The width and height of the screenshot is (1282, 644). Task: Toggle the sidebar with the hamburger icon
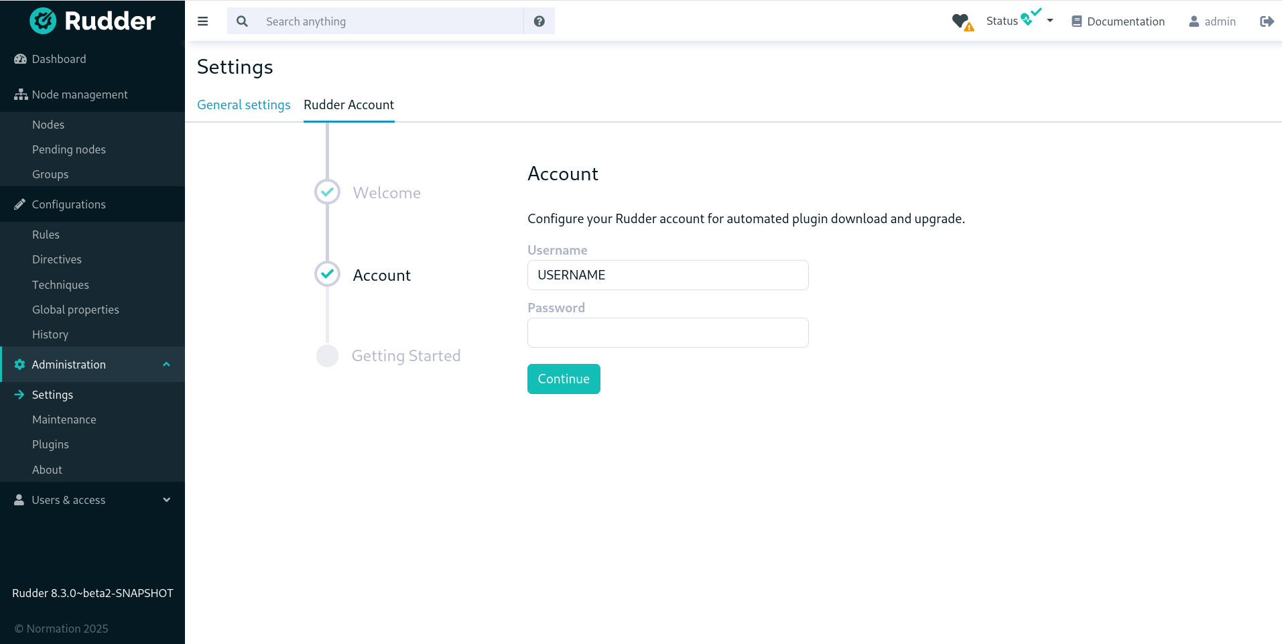click(202, 21)
